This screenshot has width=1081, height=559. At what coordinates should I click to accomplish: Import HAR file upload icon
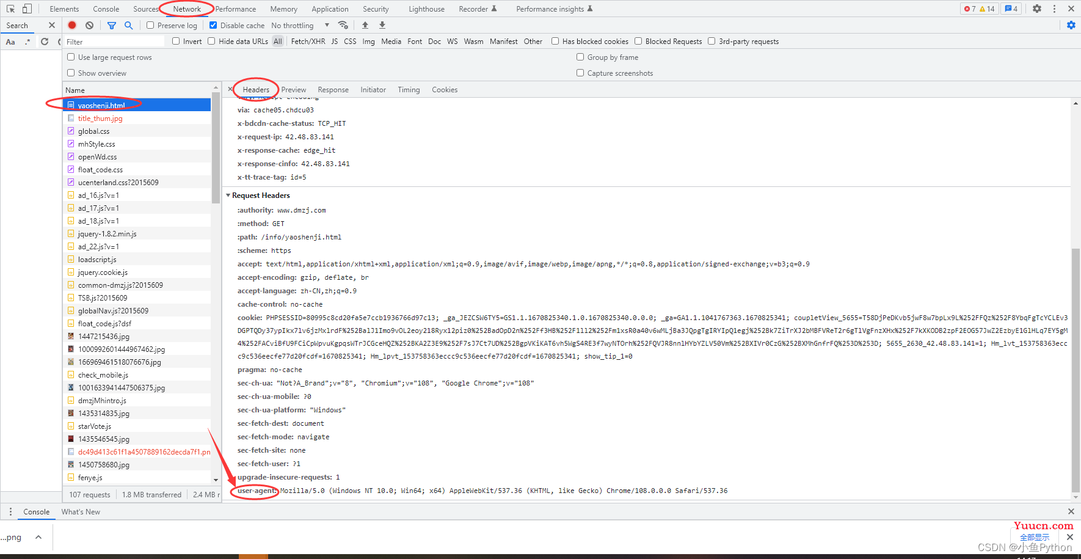[365, 25]
